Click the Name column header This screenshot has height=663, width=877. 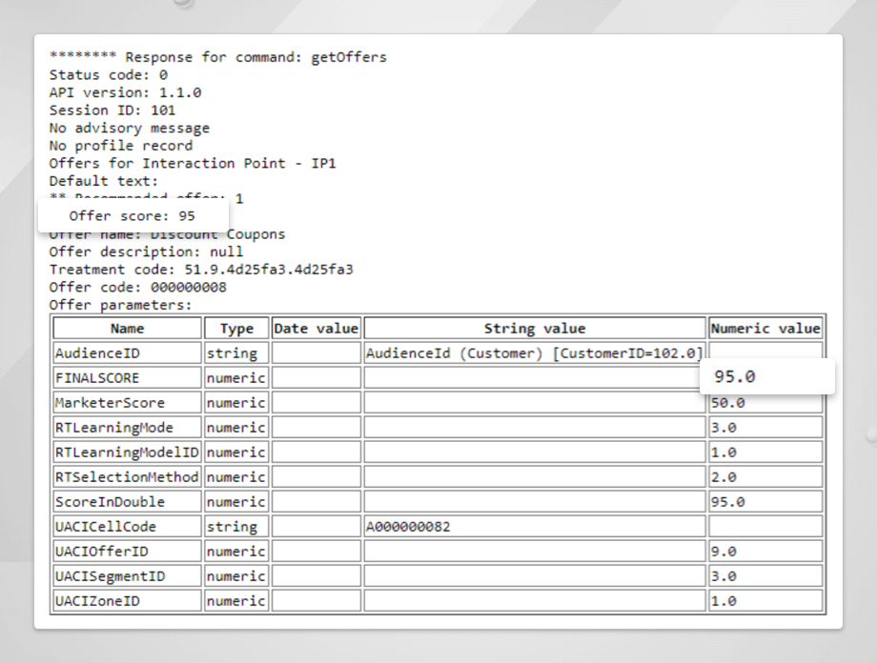pos(127,329)
